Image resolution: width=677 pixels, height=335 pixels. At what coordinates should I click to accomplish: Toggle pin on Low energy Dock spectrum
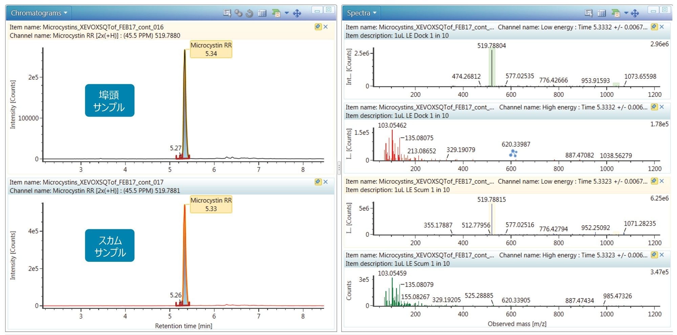coord(654,27)
